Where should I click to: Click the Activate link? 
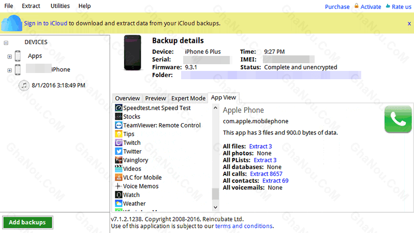tap(371, 7)
